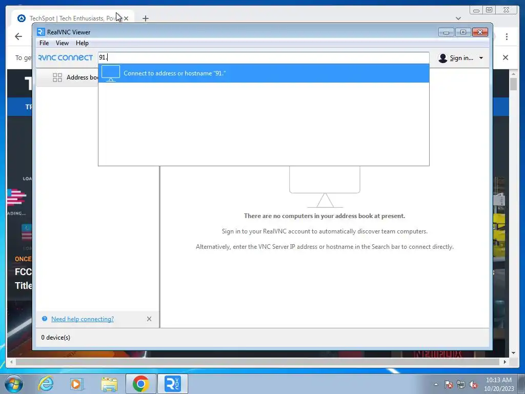
Task: Open the Windows Start menu
Action: 14,384
